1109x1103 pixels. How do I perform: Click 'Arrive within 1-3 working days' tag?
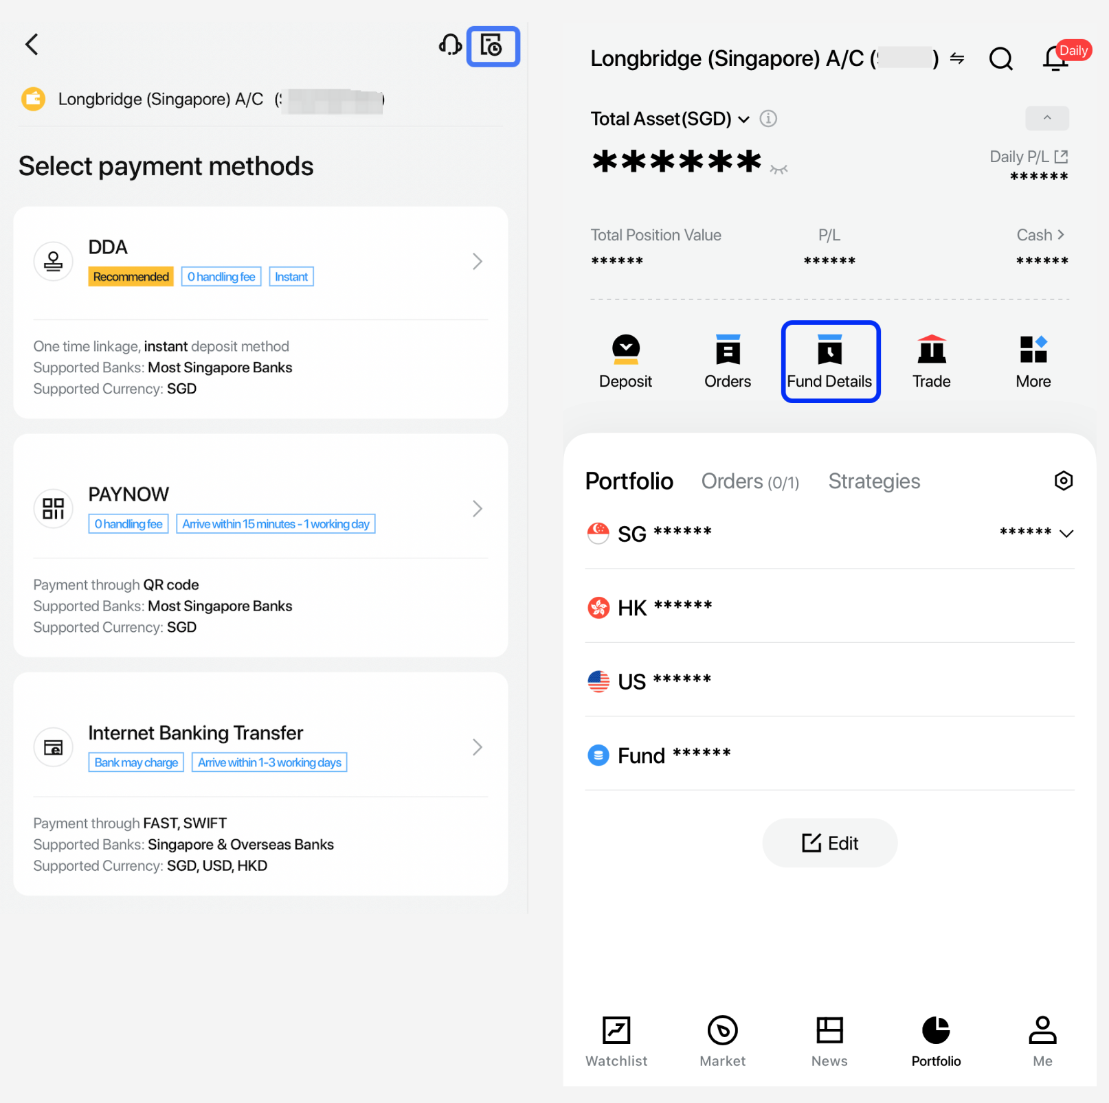point(269,762)
